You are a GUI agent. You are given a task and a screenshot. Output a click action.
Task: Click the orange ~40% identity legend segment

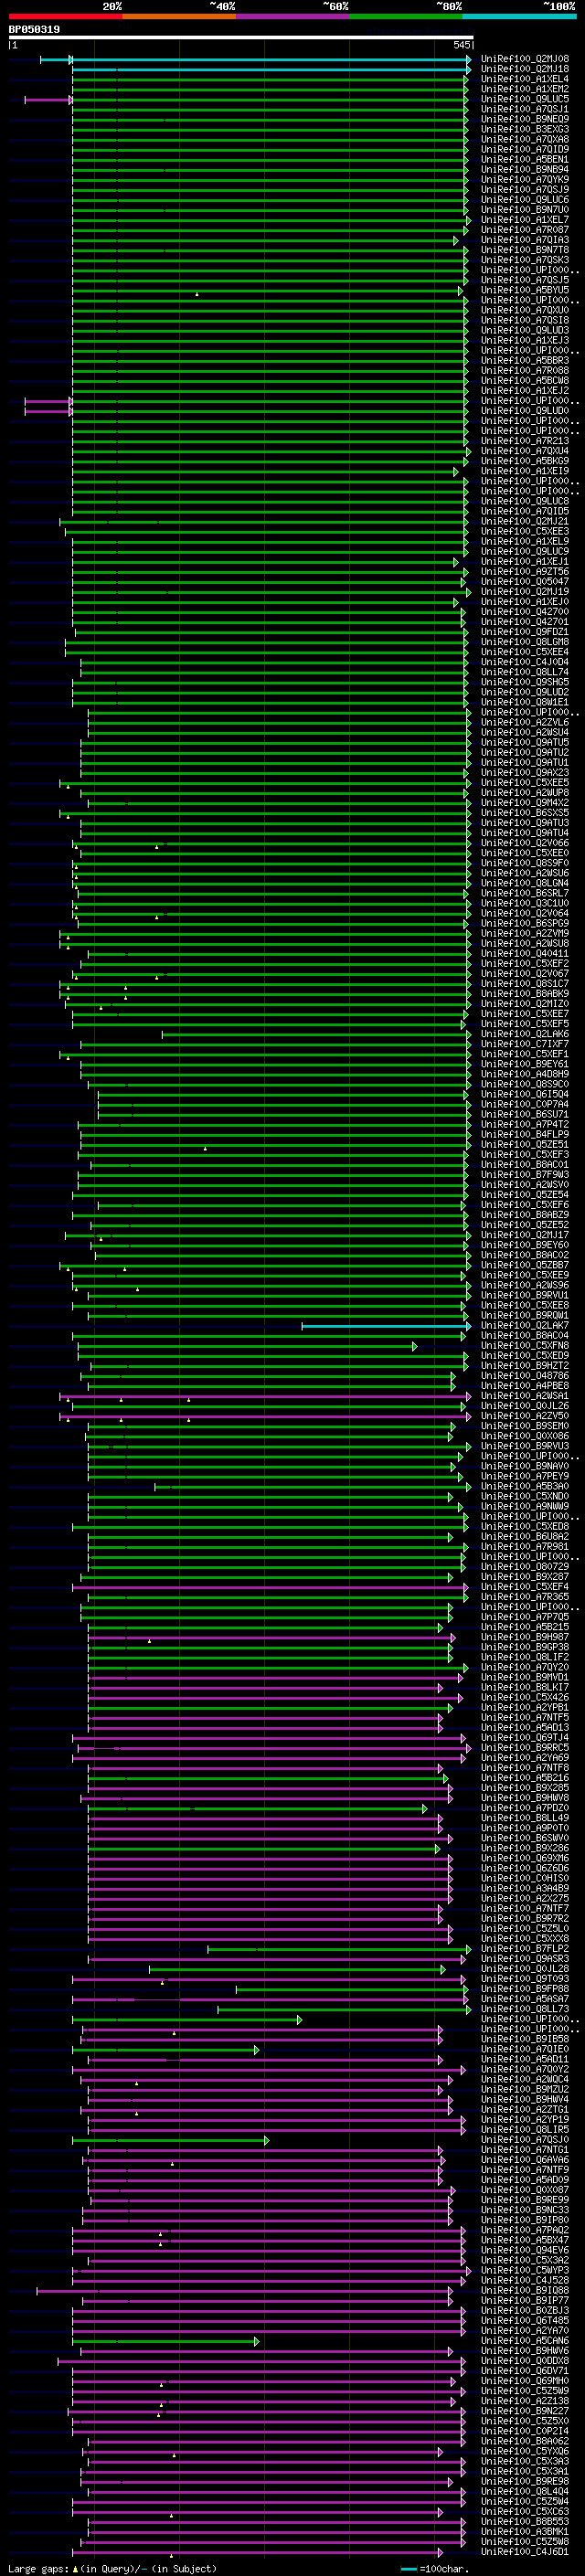(179, 16)
